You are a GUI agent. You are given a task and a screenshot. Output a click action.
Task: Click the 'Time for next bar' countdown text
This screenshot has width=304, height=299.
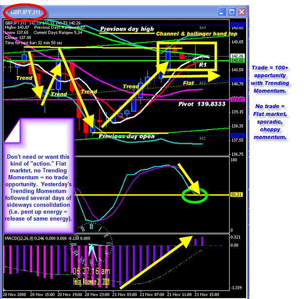tap(34, 43)
